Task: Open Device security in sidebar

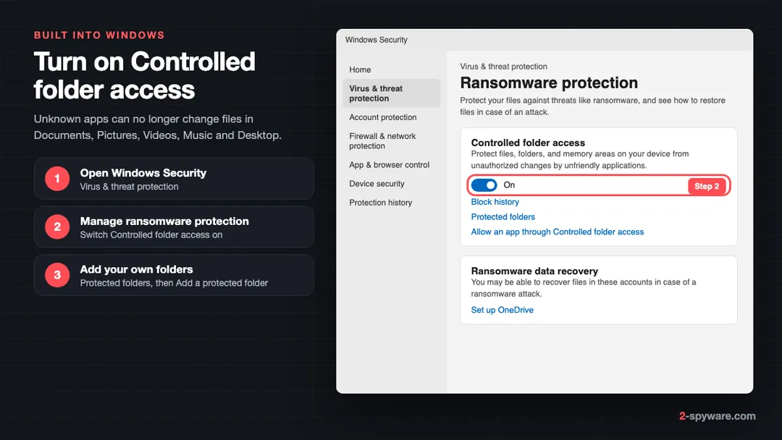Action: pos(377,184)
